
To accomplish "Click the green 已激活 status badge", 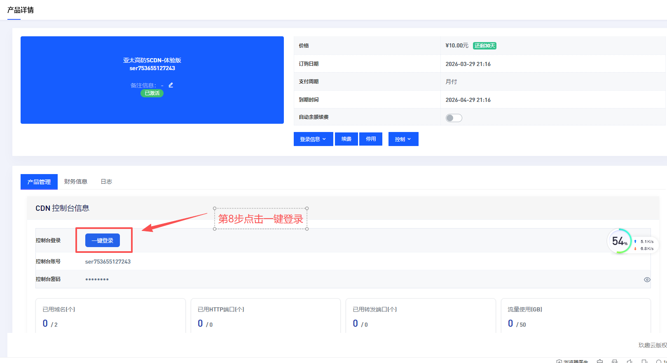I will click(152, 93).
